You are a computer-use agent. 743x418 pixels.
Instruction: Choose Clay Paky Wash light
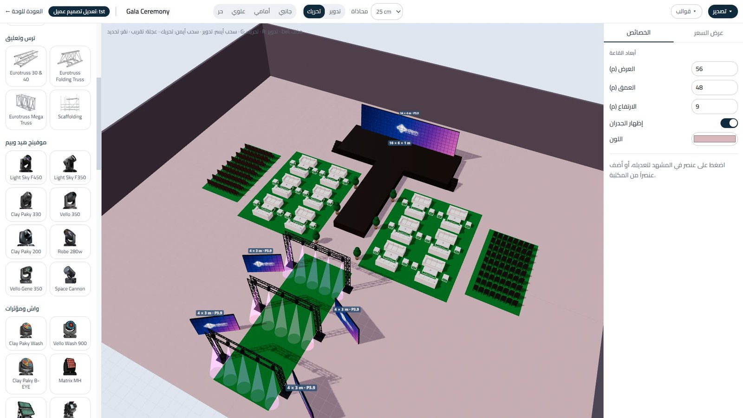[x=26, y=333]
